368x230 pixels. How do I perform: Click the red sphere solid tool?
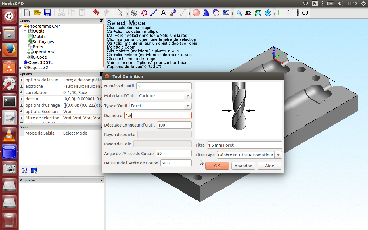pos(196,13)
